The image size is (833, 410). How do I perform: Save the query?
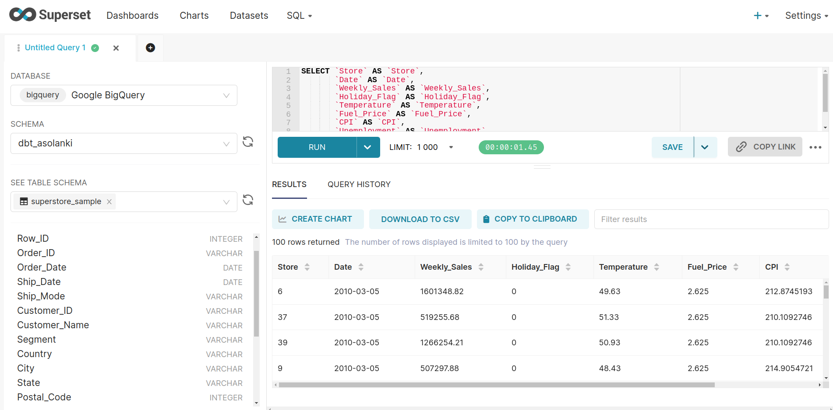(672, 147)
